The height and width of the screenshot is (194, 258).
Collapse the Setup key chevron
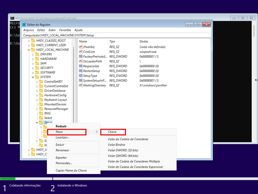(x=37, y=123)
